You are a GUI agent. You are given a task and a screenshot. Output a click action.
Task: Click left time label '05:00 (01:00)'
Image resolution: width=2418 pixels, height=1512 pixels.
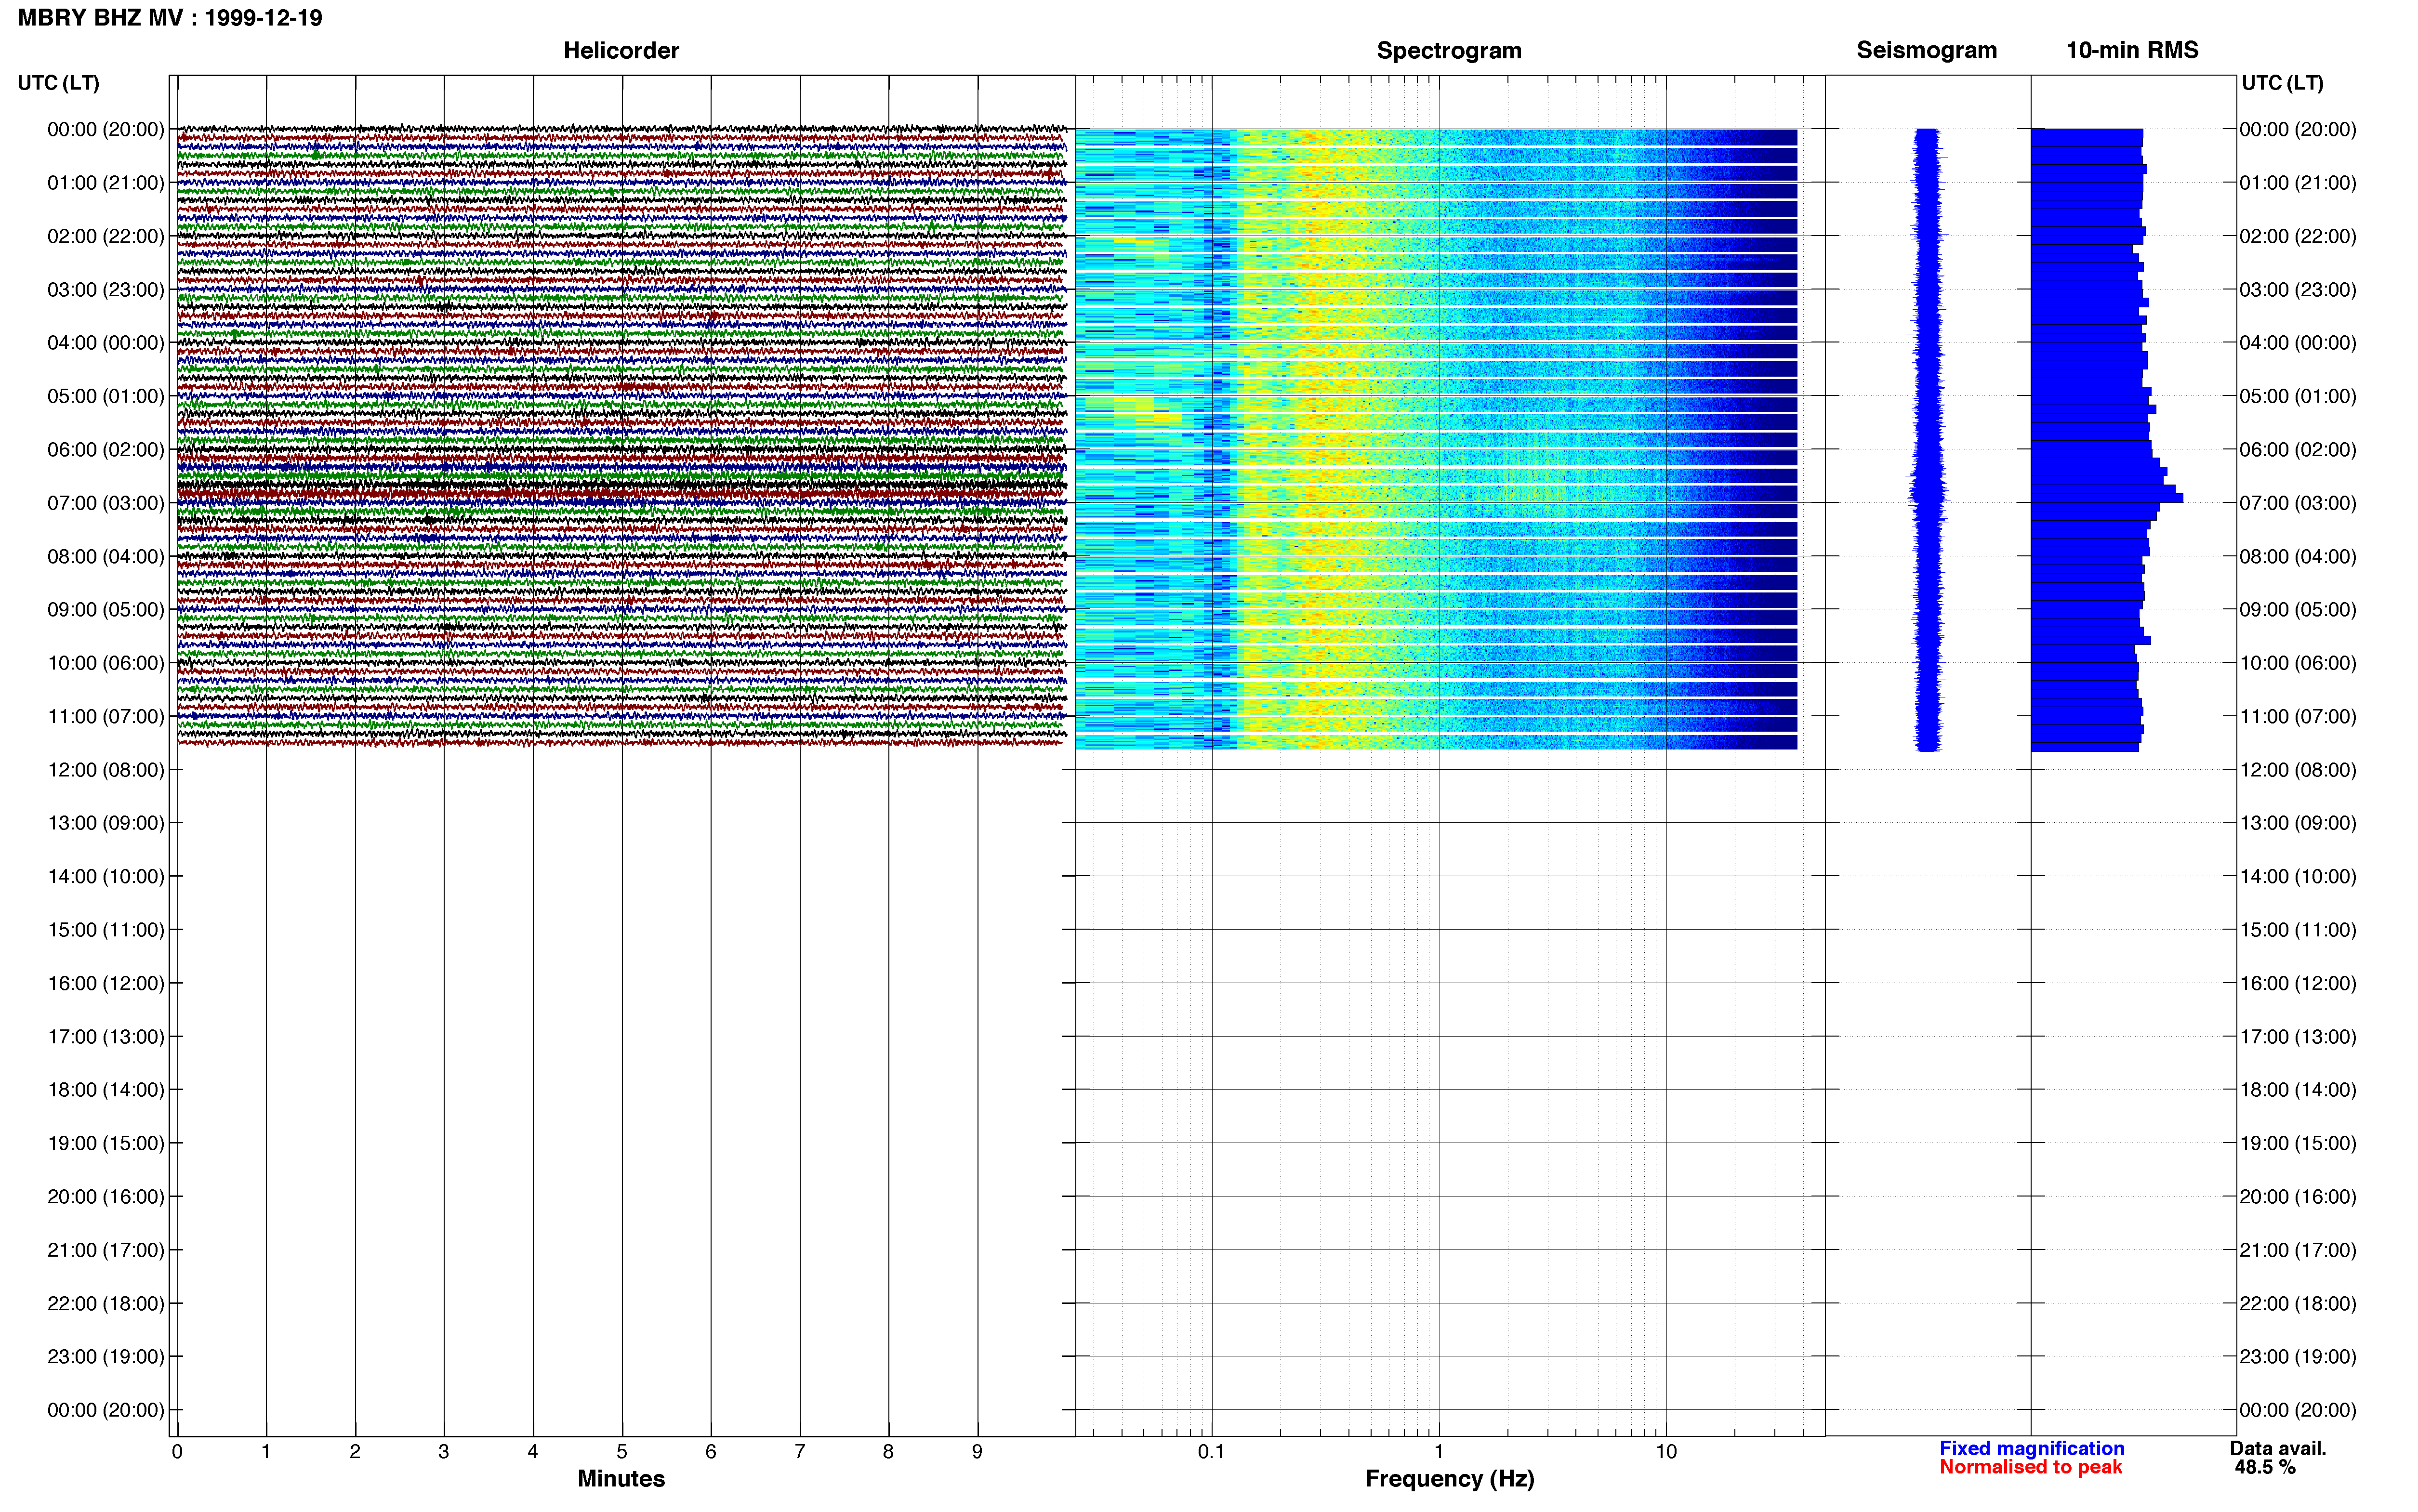coord(106,396)
